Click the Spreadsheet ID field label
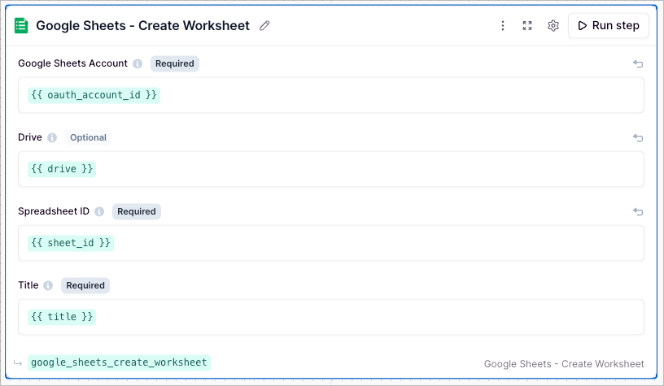Screen dimensions: 664x386 click(x=54, y=211)
